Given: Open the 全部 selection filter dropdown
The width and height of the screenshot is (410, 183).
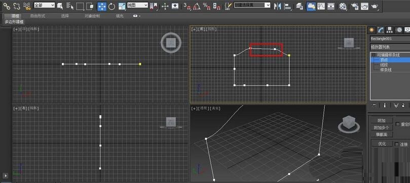Looking at the screenshot, I should click(x=44, y=5).
